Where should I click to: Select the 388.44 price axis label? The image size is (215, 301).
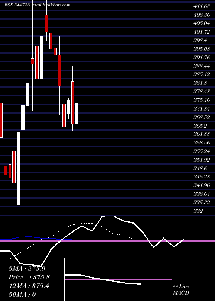(x=202, y=66)
